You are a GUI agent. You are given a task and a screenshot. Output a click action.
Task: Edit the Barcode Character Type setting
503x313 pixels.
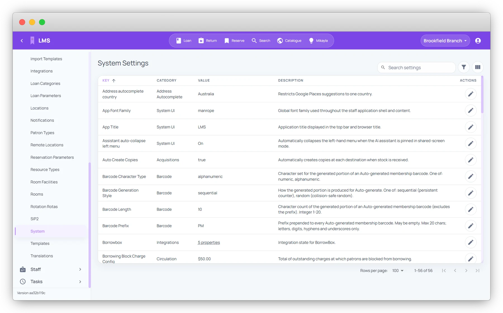[471, 176]
